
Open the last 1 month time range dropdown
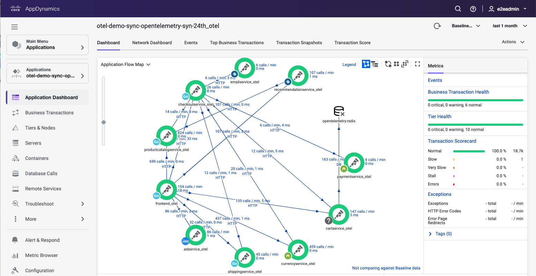[510, 26]
